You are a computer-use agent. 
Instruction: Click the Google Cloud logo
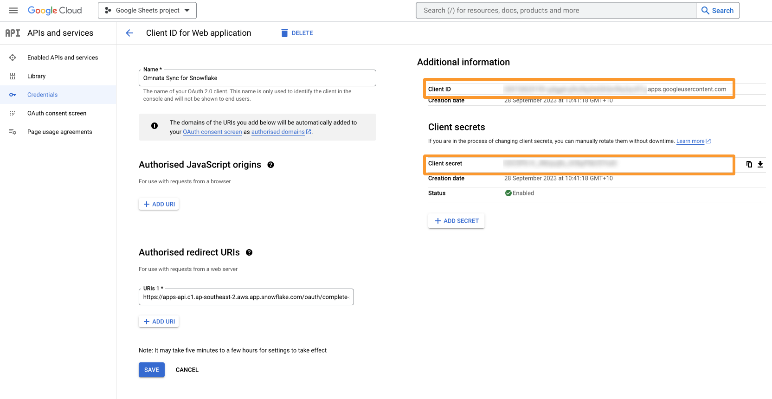(55, 10)
